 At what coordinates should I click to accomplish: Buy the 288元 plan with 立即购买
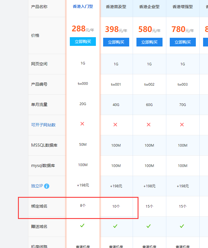click(x=83, y=42)
